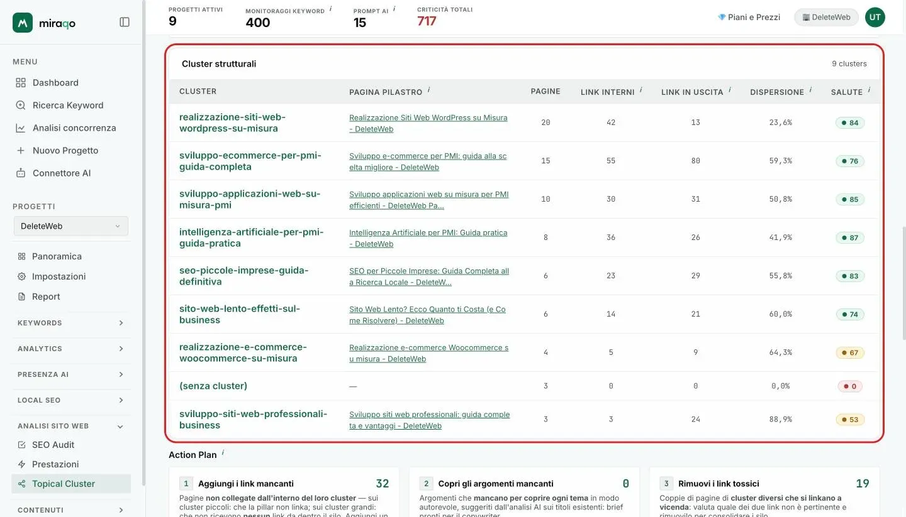This screenshot has height=517, width=906.
Task: Click the miraqo logo icon
Action: [23, 23]
